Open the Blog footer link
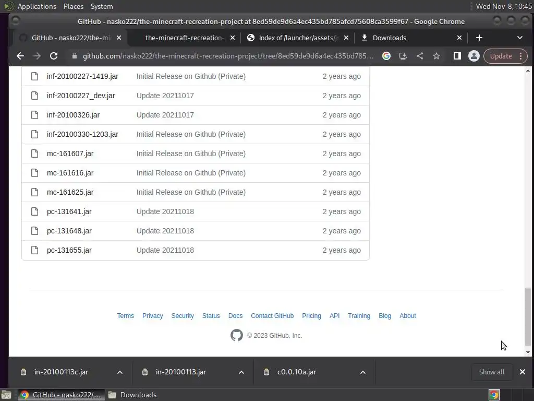The width and height of the screenshot is (534, 401). pyautogui.click(x=385, y=316)
